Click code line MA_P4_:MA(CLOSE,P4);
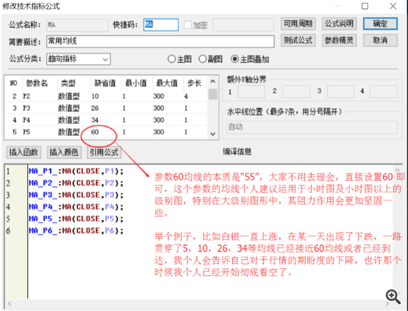408x311 pixels. click(x=76, y=207)
